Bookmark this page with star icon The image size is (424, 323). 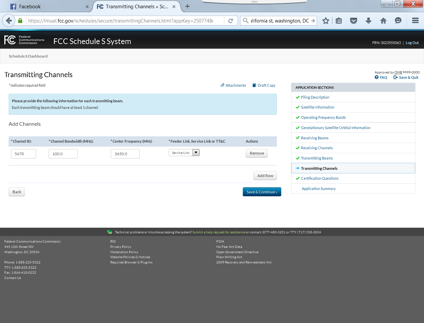[326, 21]
